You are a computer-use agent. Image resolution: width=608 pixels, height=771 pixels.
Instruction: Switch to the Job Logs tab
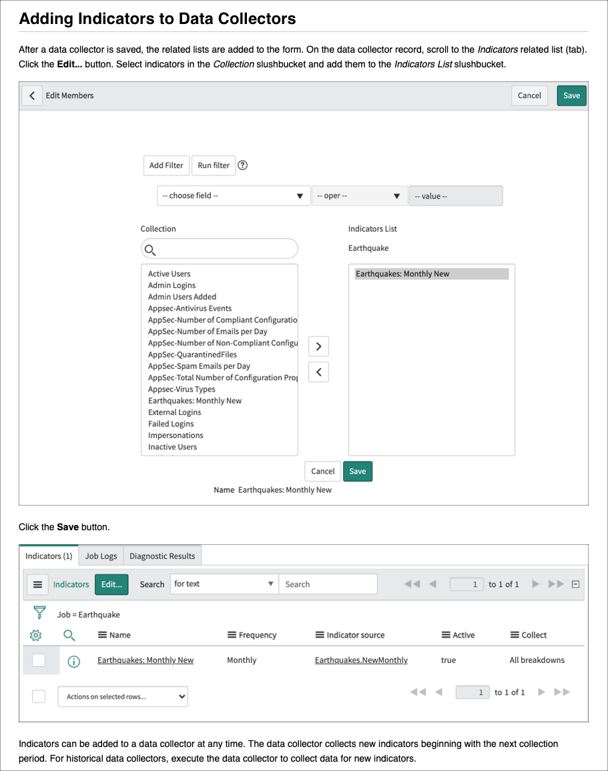click(100, 555)
